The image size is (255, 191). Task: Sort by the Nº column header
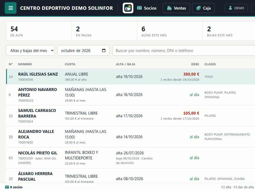click(x=11, y=64)
